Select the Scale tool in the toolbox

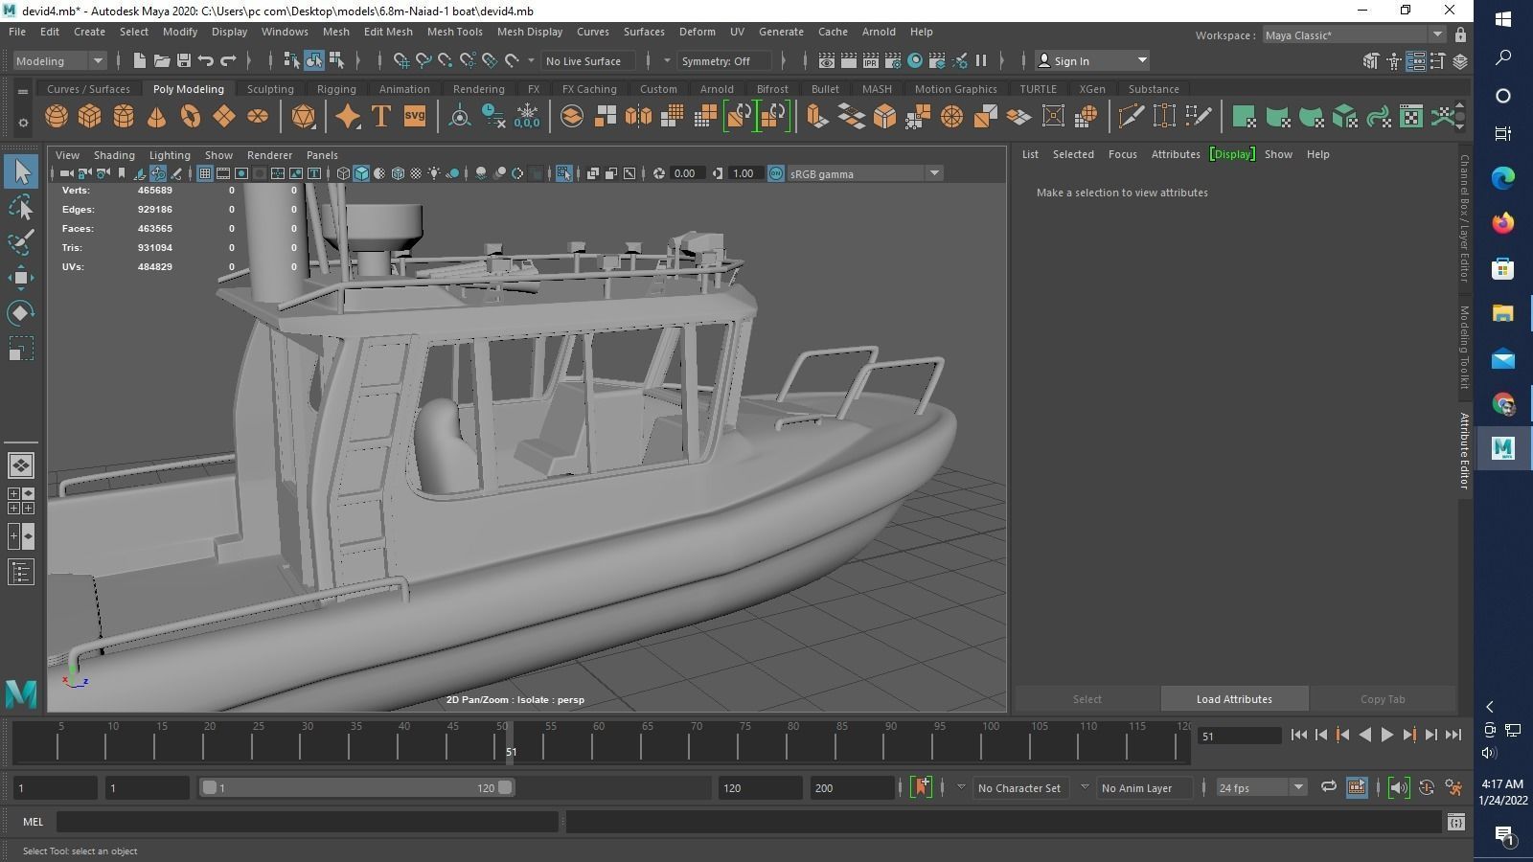point(21,349)
